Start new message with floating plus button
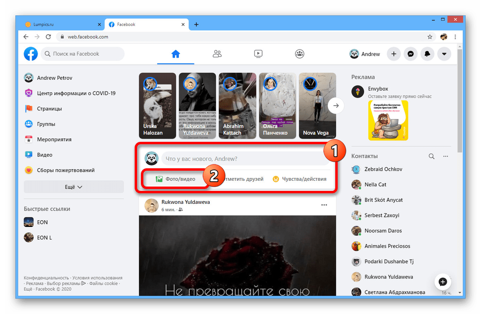 [x=443, y=281]
